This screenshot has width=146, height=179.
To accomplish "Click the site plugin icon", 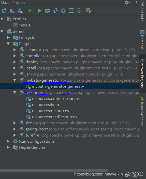I will tap(22, 123).
